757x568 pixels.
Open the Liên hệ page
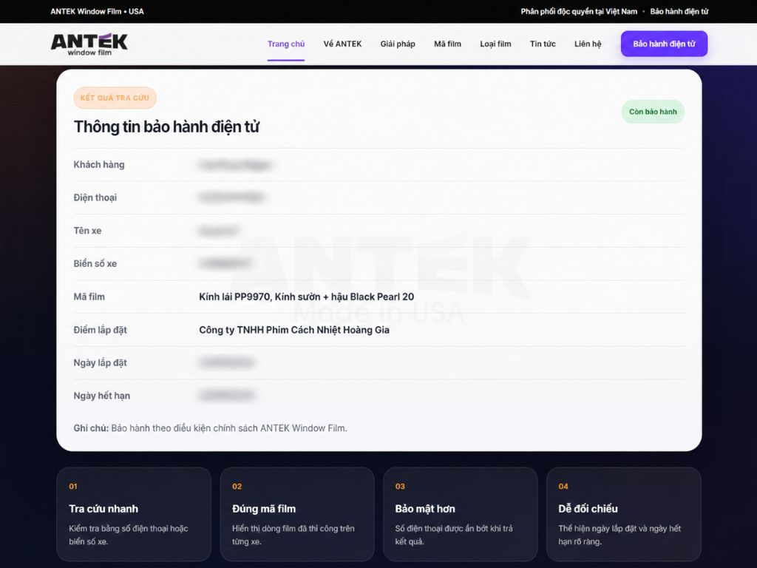tap(588, 44)
